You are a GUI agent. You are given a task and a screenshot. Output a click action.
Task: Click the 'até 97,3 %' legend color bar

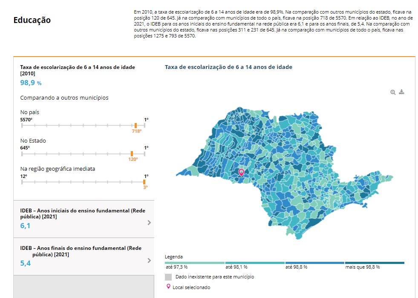point(195,263)
